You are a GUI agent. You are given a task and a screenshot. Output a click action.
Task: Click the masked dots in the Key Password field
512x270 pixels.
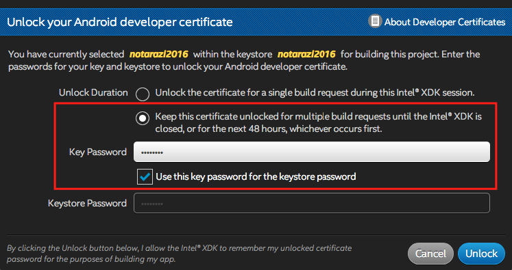152,152
